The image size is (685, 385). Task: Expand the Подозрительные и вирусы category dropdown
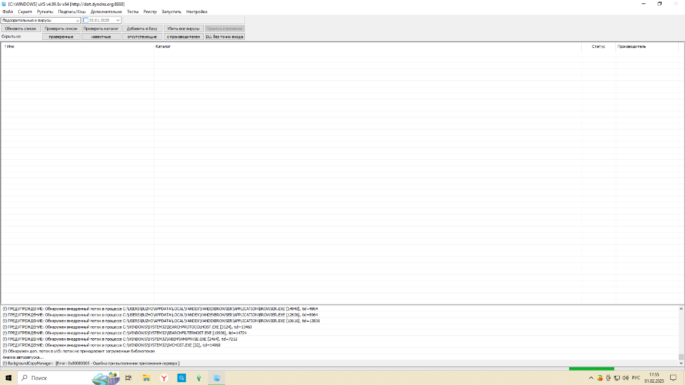tap(41, 21)
